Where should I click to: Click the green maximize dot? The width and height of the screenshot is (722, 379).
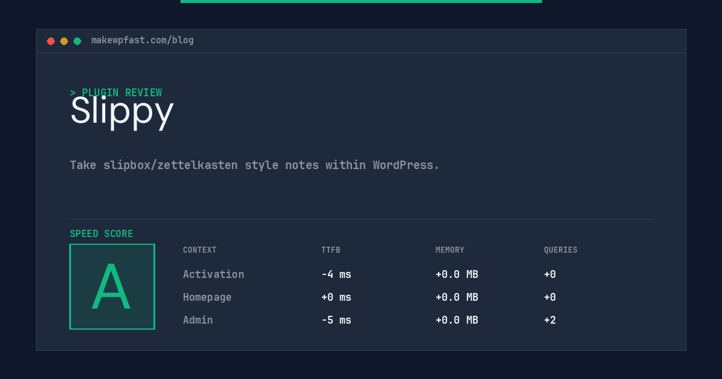click(77, 41)
